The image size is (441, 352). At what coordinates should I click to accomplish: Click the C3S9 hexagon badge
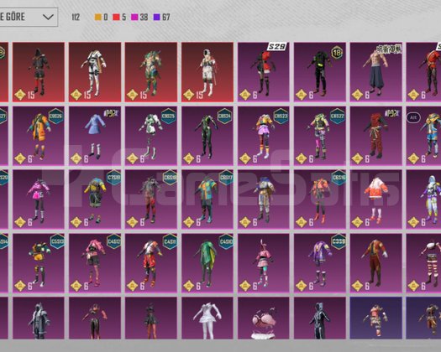[x=339, y=241]
